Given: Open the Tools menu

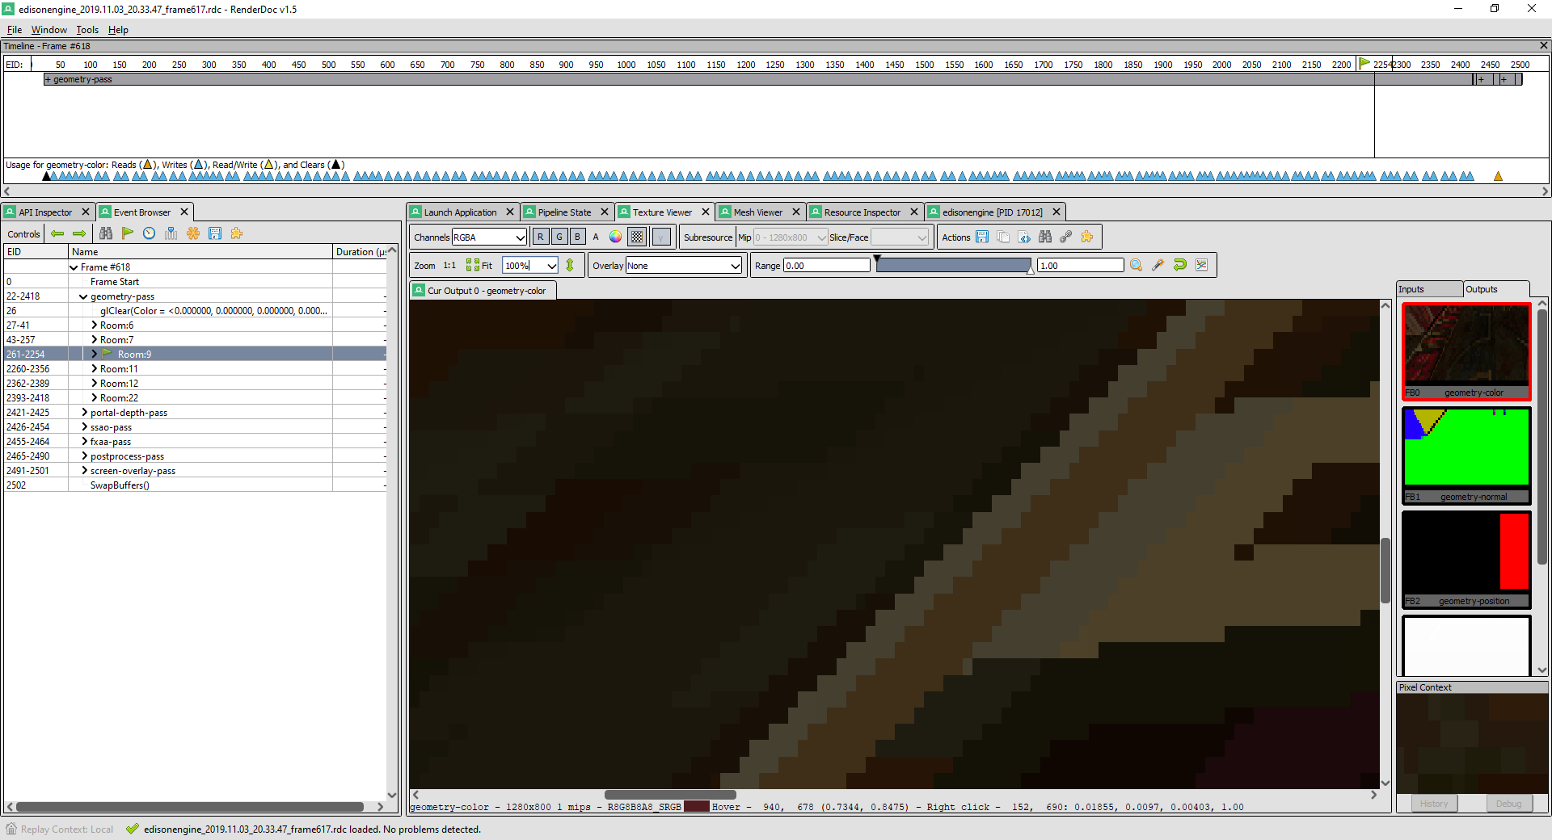Looking at the screenshot, I should pyautogui.click(x=87, y=30).
